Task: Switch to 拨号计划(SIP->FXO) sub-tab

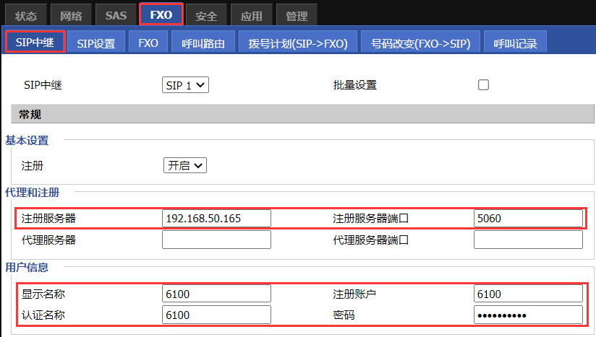Action: [298, 43]
